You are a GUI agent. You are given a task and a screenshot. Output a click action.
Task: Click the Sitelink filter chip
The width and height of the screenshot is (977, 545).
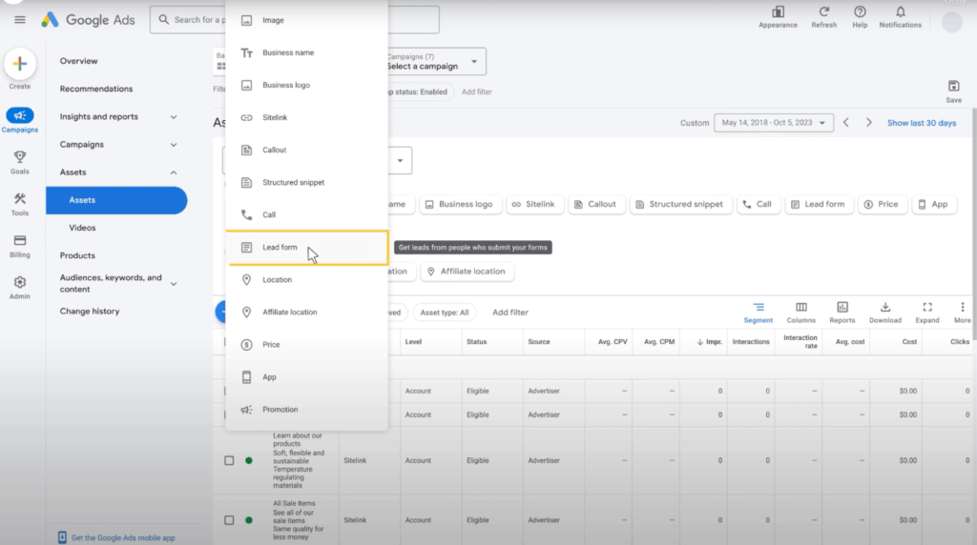point(533,204)
